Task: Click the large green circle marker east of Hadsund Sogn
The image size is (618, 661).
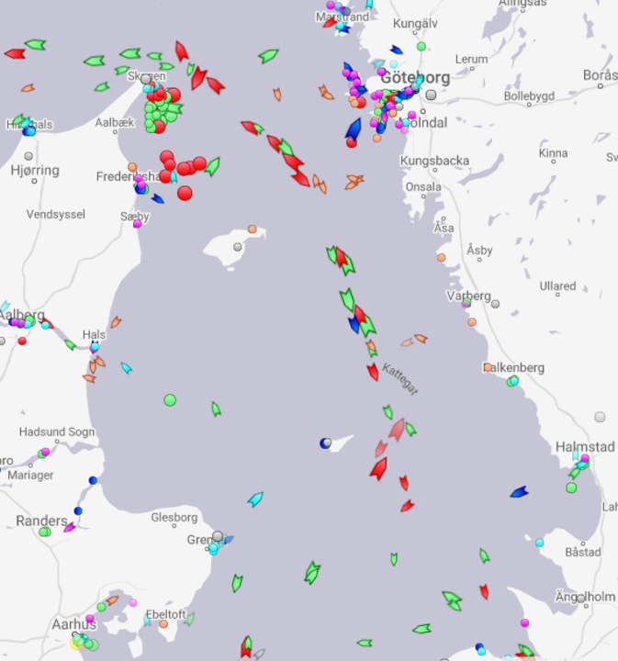Action: pos(170,399)
